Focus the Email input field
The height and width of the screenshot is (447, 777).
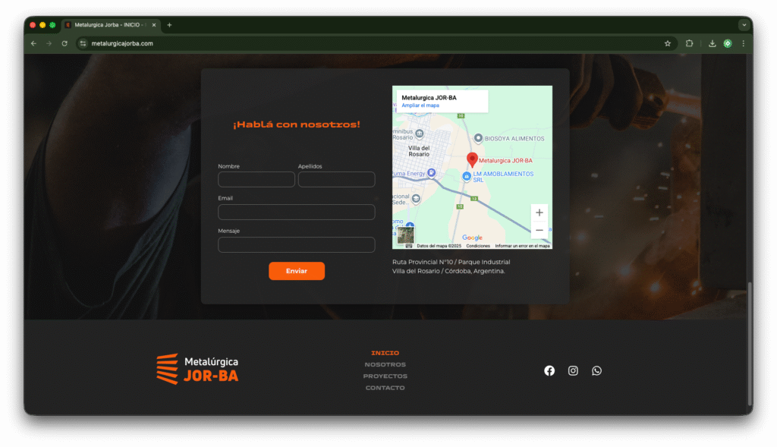pyautogui.click(x=296, y=212)
